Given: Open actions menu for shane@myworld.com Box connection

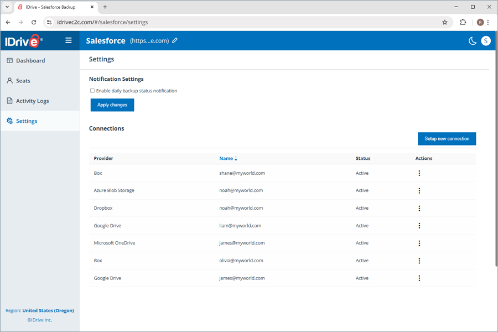Looking at the screenshot, I should tap(419, 173).
